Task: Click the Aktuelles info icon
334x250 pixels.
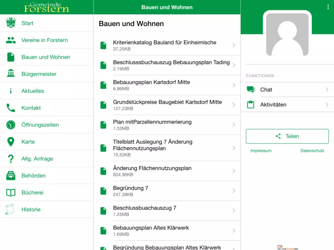Action: pyautogui.click(x=11, y=91)
